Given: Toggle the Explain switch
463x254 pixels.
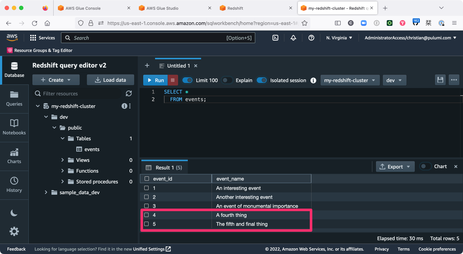Looking at the screenshot, I should [x=227, y=80].
